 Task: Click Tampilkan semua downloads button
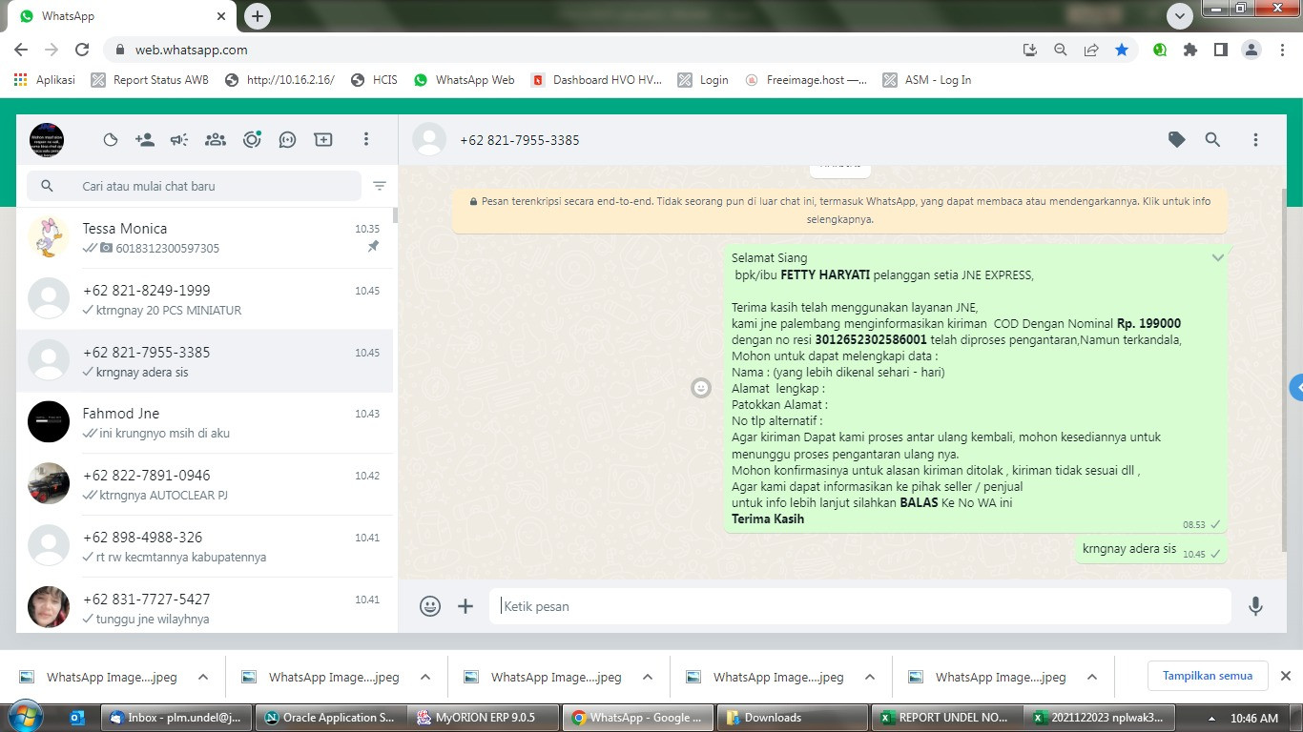pyautogui.click(x=1207, y=676)
